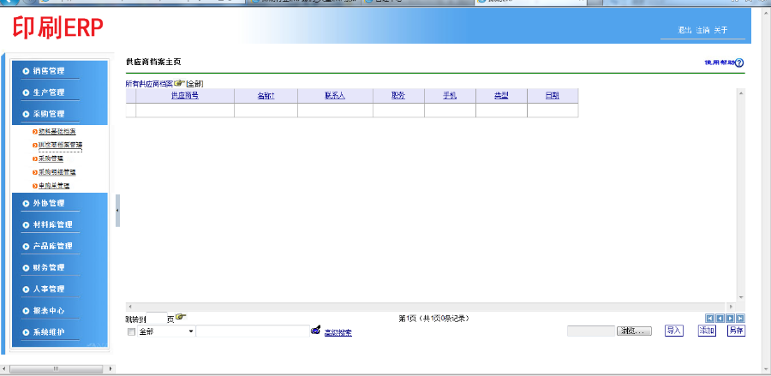Open the 生产管理 sidebar menu
Screen dimensions: 771x376
point(49,93)
